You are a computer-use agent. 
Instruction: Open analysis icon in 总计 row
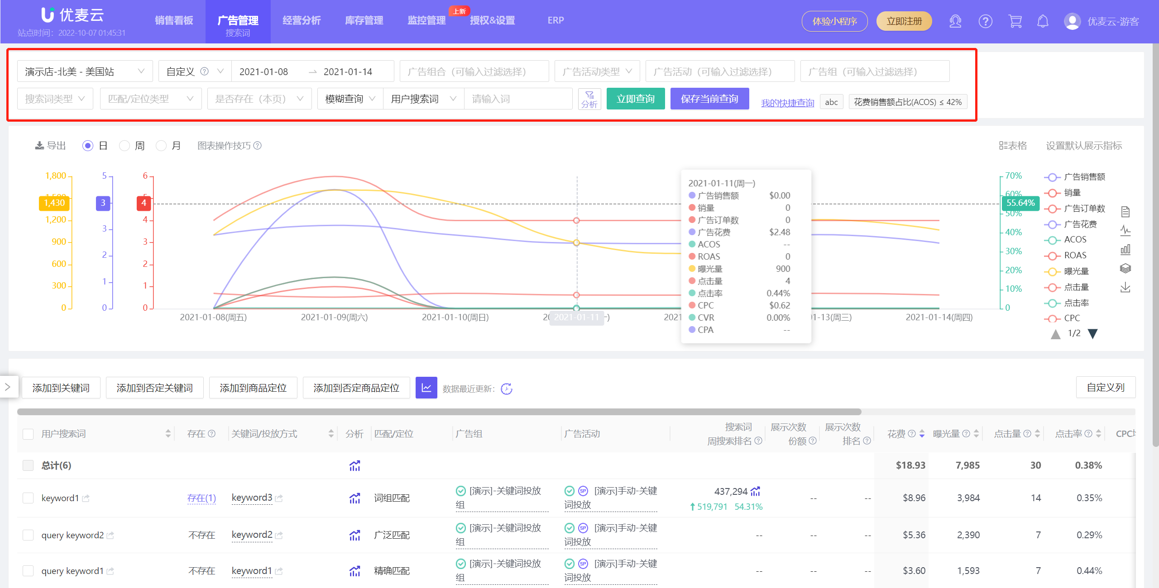click(354, 465)
